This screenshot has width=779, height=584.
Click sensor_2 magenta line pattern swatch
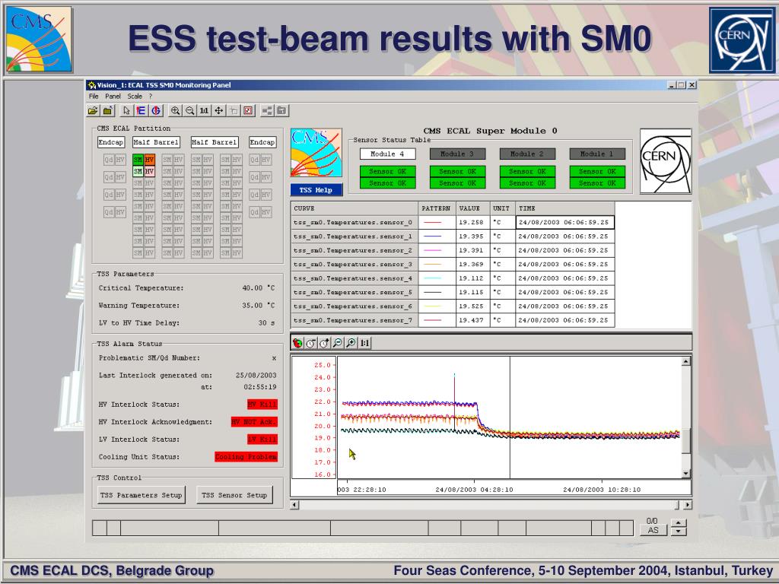pos(432,250)
